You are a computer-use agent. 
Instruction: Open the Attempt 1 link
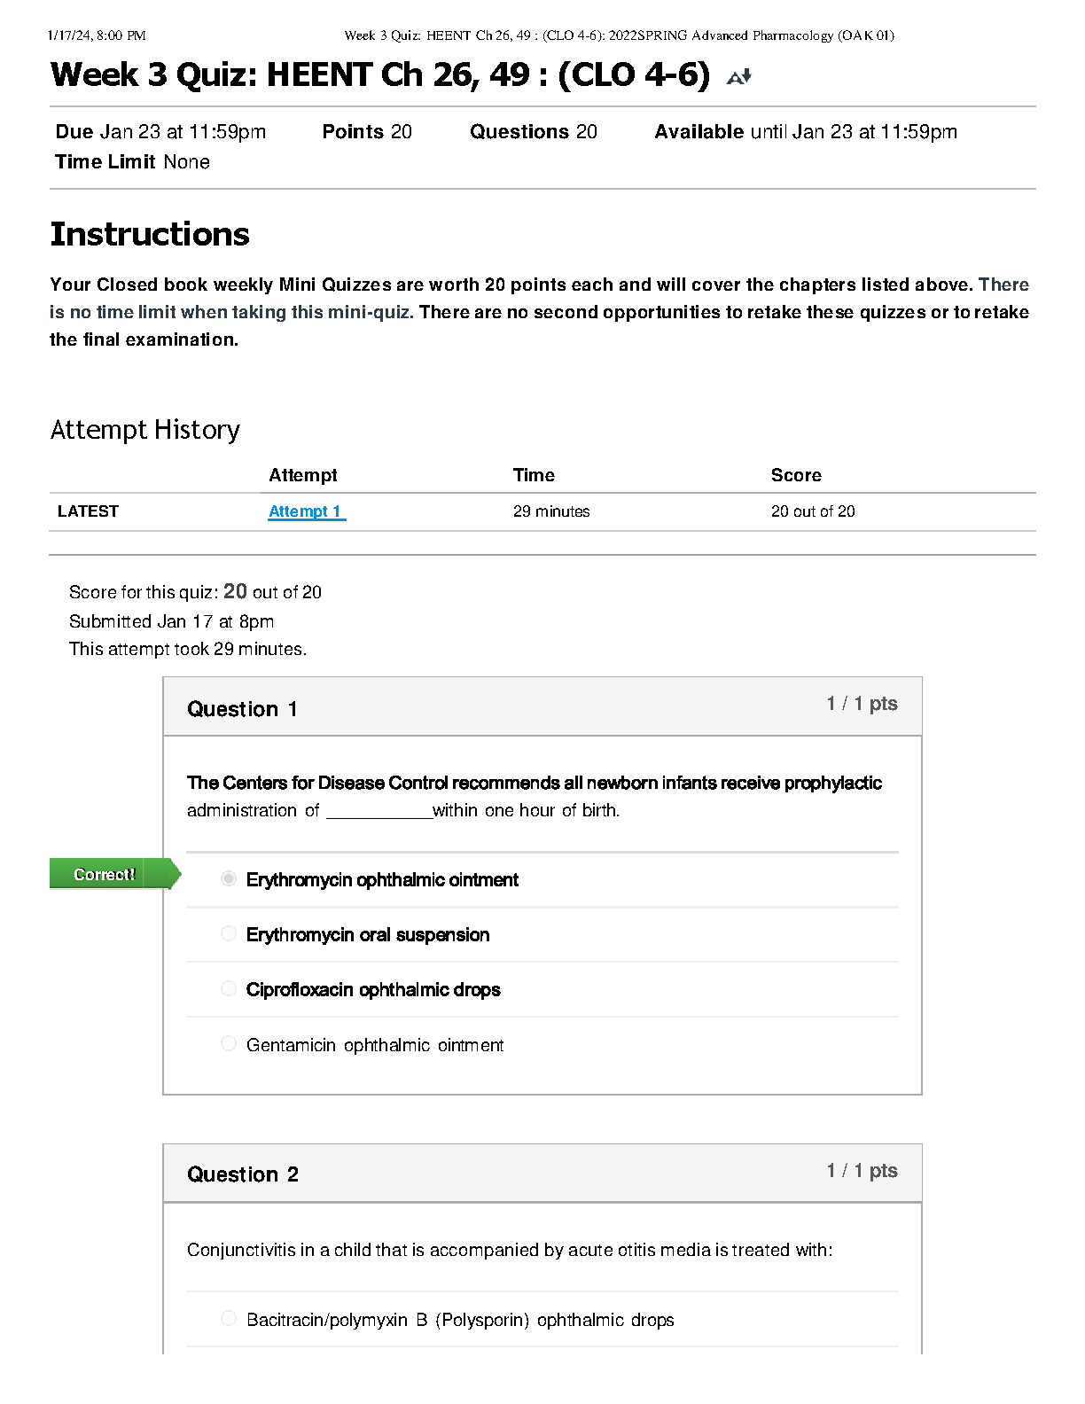[306, 511]
